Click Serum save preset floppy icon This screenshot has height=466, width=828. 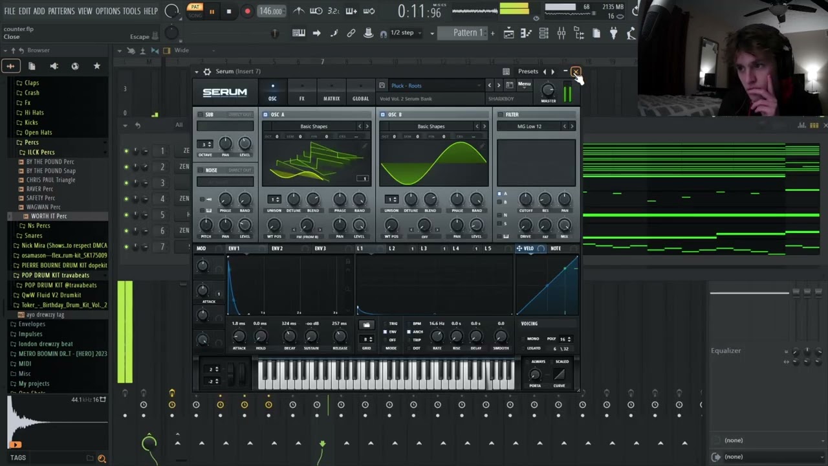(382, 85)
